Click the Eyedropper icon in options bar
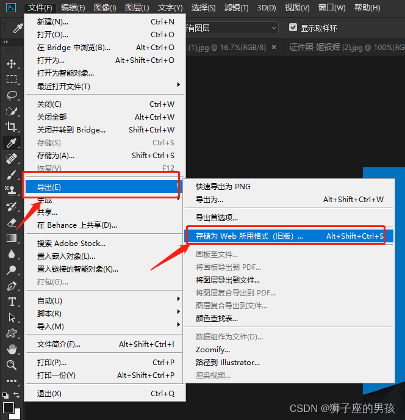405x420 pixels. [x=18, y=28]
